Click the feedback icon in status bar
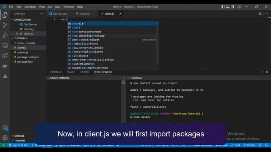Screen dimensions: 271x152 pos(260,145)
